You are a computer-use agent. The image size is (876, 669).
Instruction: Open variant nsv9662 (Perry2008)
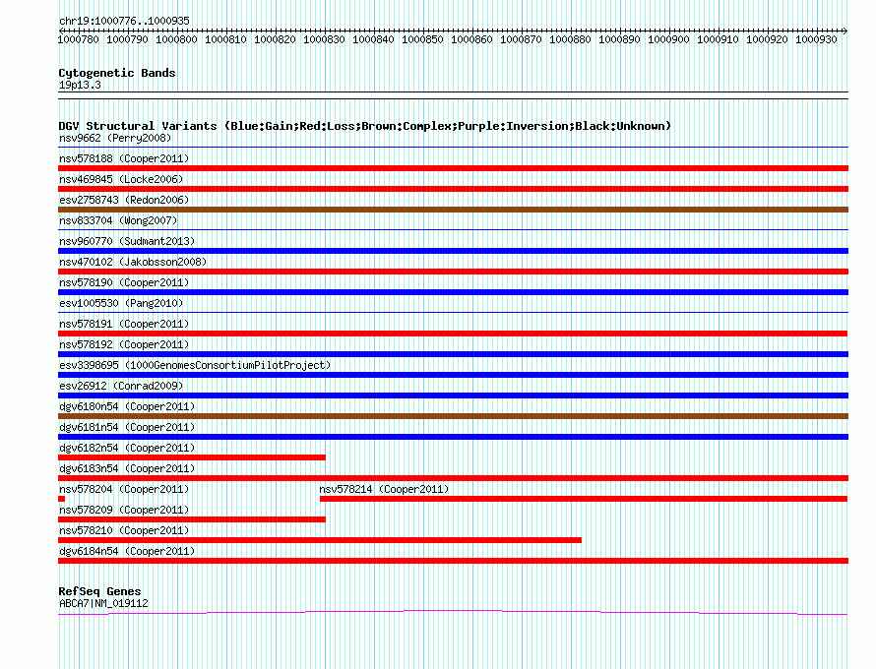click(x=115, y=138)
